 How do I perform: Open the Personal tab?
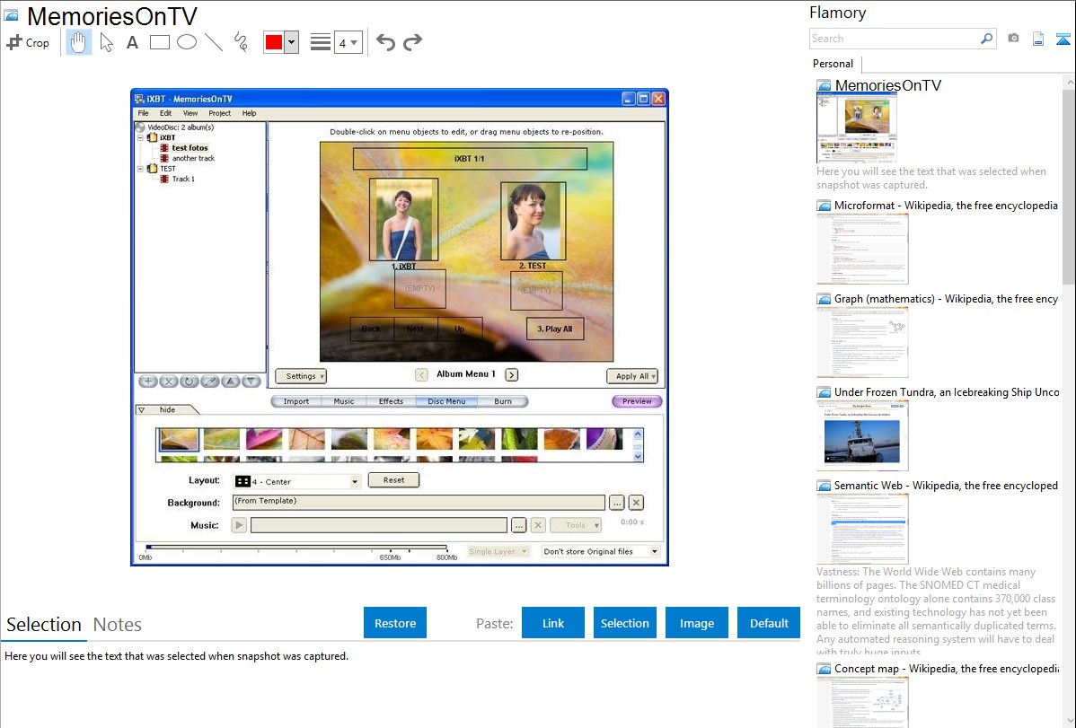833,64
